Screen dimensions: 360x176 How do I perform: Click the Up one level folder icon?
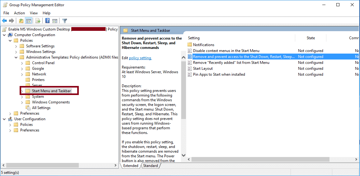[x=21, y=21]
